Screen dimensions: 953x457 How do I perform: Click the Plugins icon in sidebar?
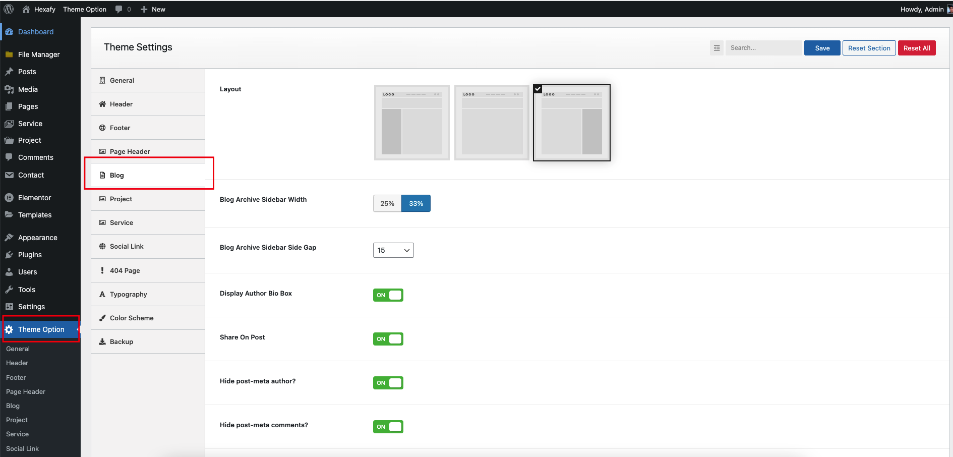click(9, 255)
